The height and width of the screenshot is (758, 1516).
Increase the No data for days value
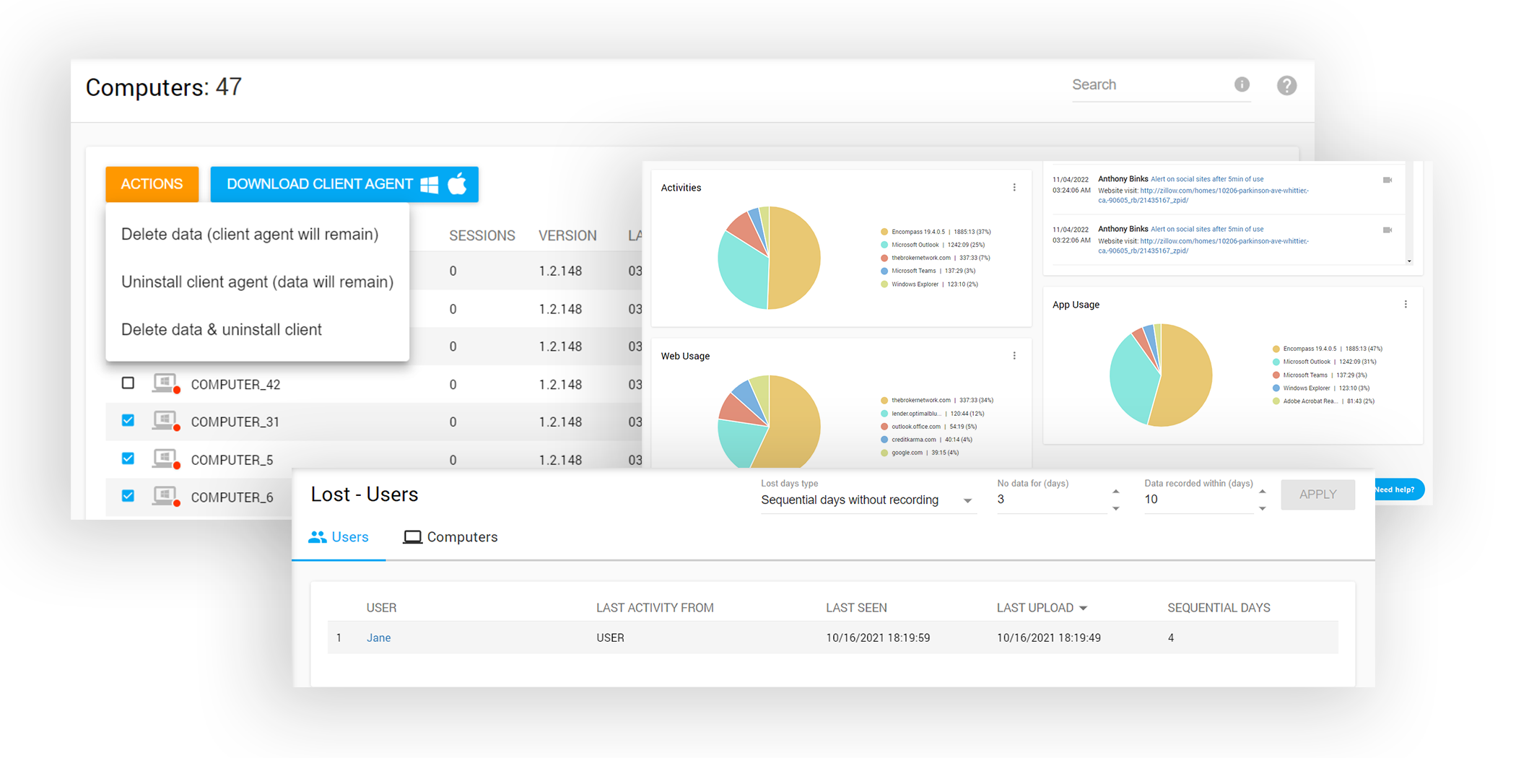click(x=1116, y=491)
